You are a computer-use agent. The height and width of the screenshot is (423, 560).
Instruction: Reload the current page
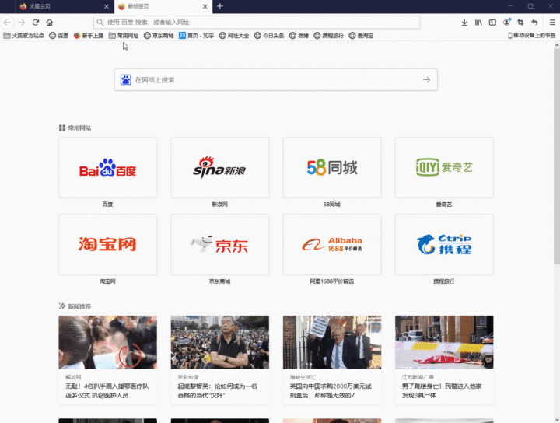(x=35, y=23)
